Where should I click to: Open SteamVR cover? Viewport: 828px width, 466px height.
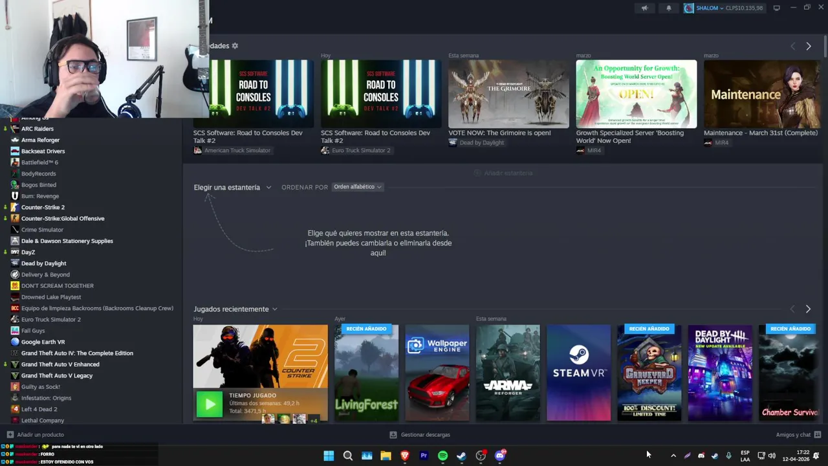[x=578, y=373]
